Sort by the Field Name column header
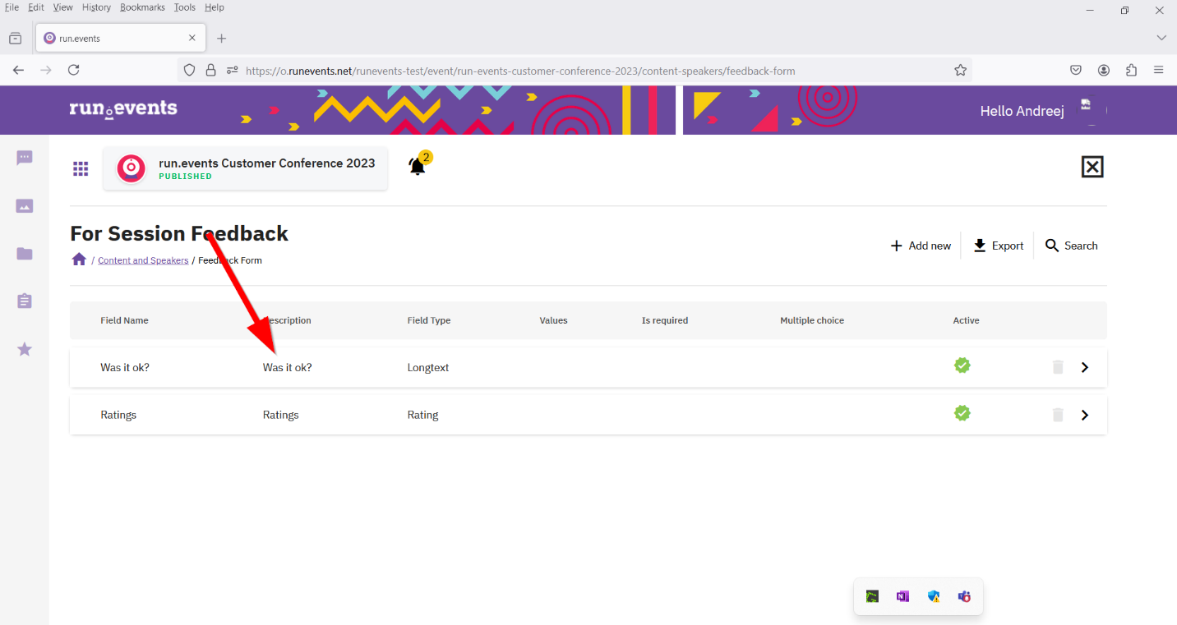The width and height of the screenshot is (1177, 625). pos(124,320)
